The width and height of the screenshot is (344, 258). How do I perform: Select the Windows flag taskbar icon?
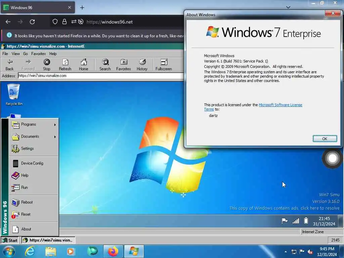(x=134, y=251)
